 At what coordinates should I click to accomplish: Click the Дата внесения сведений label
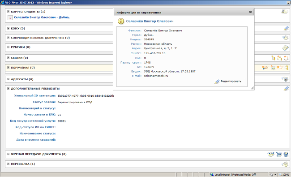(x=36, y=140)
